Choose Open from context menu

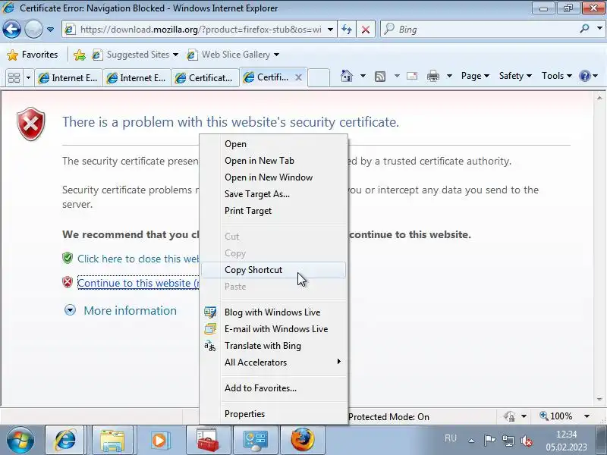pyautogui.click(x=273, y=144)
